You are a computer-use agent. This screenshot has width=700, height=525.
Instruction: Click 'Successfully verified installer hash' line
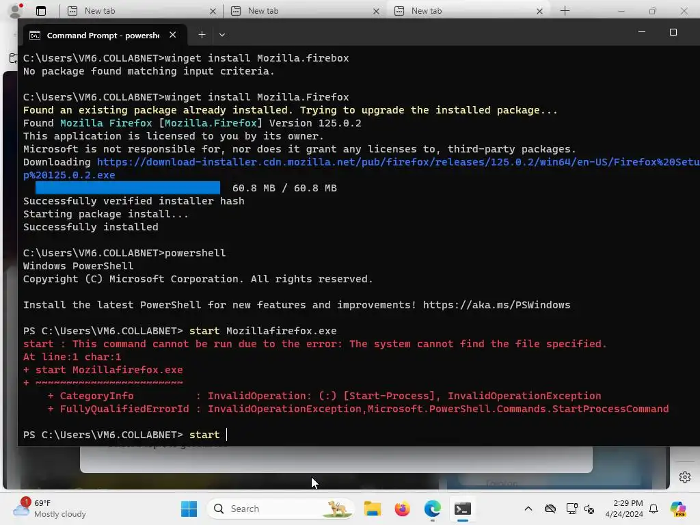click(x=134, y=201)
